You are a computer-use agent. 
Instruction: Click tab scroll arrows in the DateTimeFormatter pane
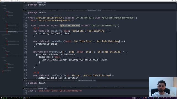[24, 89]
